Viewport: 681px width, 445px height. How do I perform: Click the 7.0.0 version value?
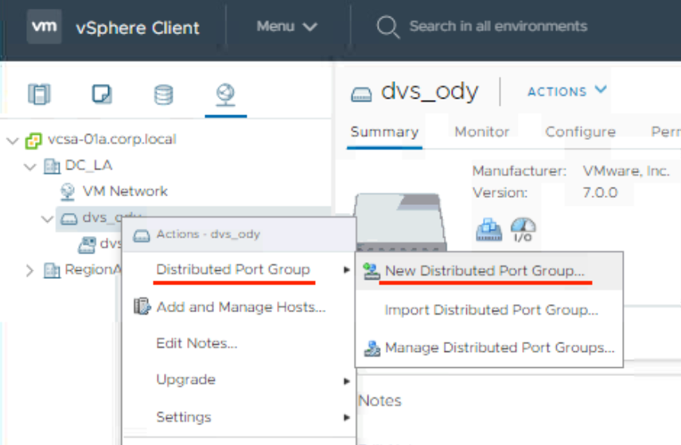600,192
